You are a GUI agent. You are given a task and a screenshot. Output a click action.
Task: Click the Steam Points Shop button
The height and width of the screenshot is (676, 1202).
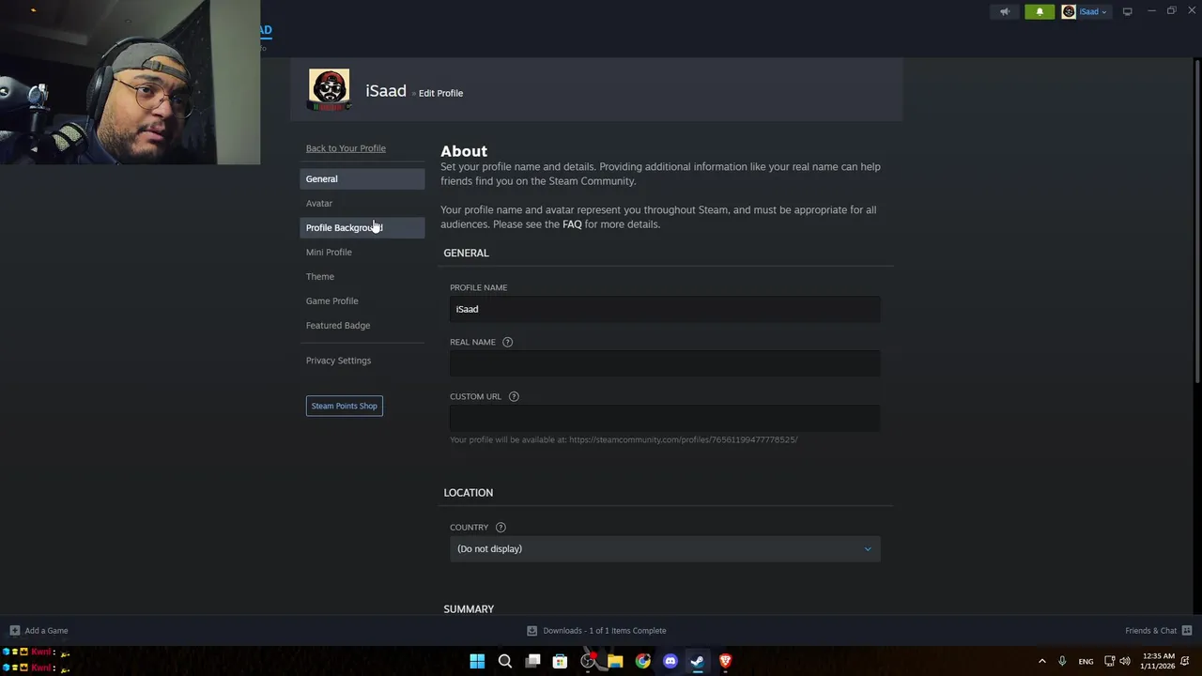344,406
